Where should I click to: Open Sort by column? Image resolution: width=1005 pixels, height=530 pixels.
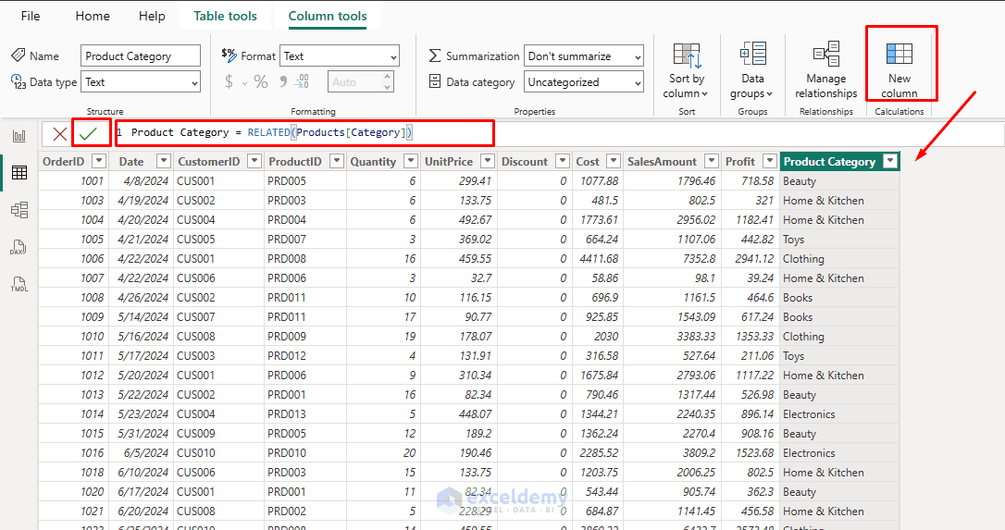tap(687, 70)
